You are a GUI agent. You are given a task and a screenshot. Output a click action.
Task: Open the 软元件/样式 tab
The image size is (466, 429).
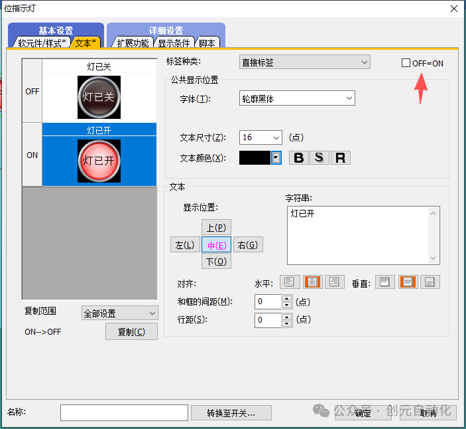(42, 43)
